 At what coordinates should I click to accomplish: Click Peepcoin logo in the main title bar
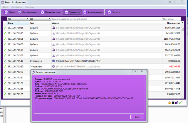(x=3, y=2)
